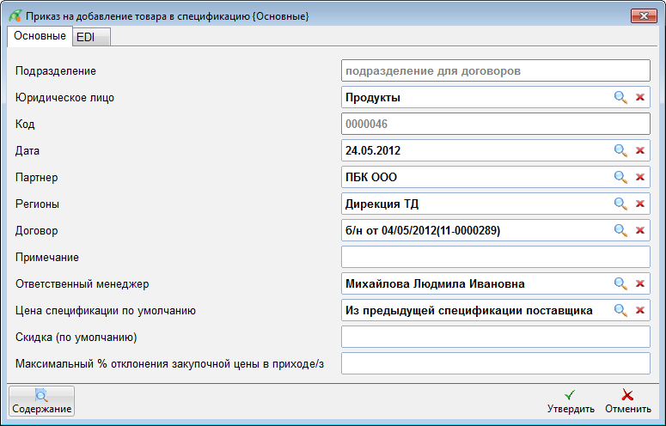Image resolution: width=666 pixels, height=426 pixels.
Task: Remove manager Михайлова Людмила Ивановна
Action: tap(639, 283)
